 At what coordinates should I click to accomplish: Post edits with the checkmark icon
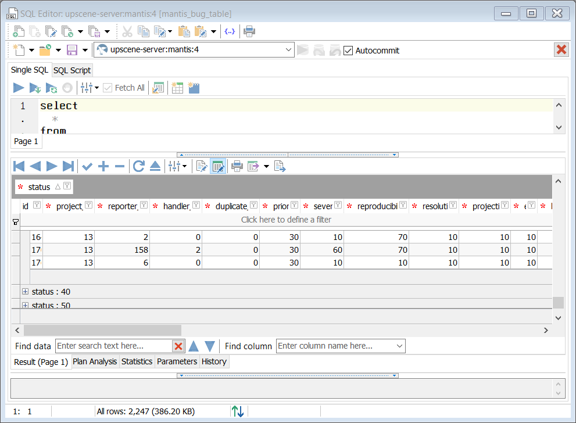click(87, 166)
